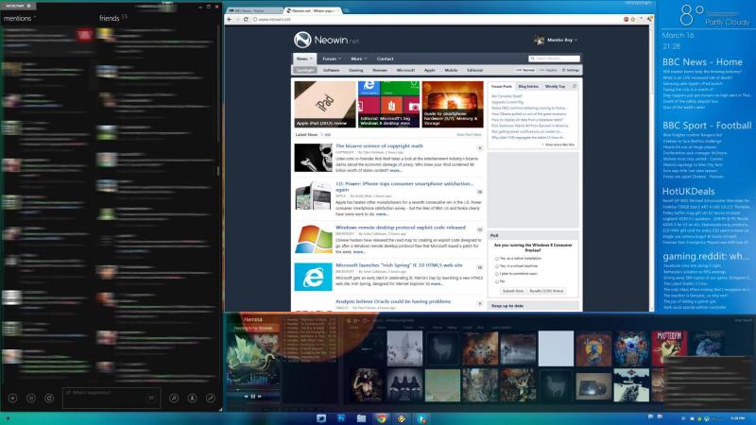The image size is (756, 425).
Task: Open the News dropdown in the Neowin navbar
Action: click(x=304, y=59)
